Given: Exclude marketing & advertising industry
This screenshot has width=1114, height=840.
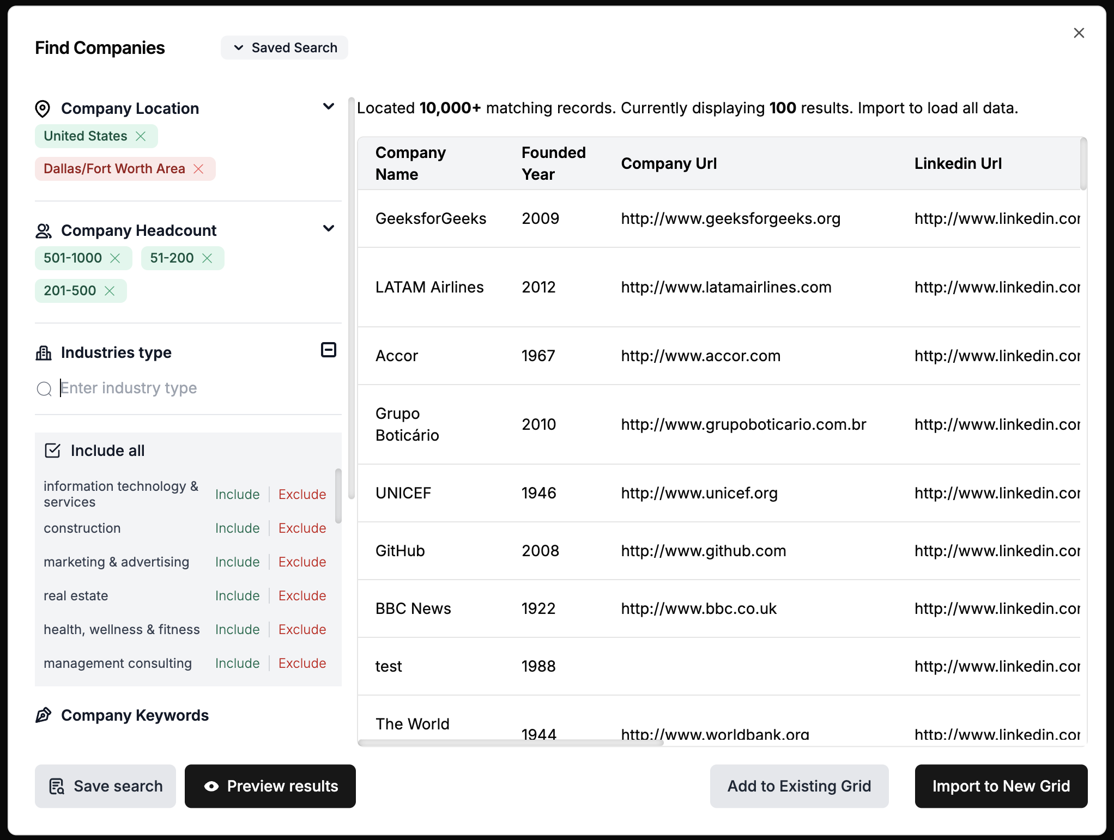Looking at the screenshot, I should pyautogui.click(x=302, y=562).
